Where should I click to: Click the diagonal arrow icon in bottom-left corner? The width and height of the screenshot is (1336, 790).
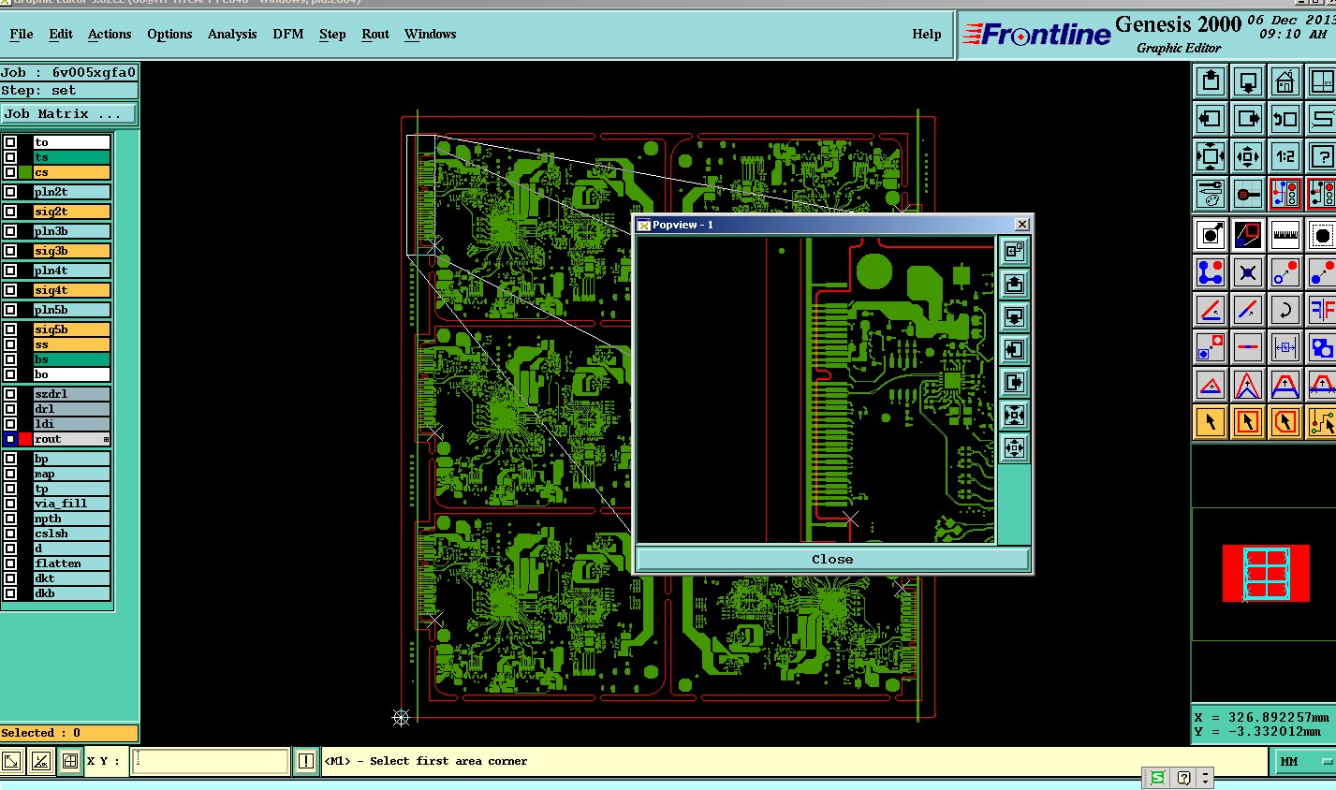tap(11, 761)
